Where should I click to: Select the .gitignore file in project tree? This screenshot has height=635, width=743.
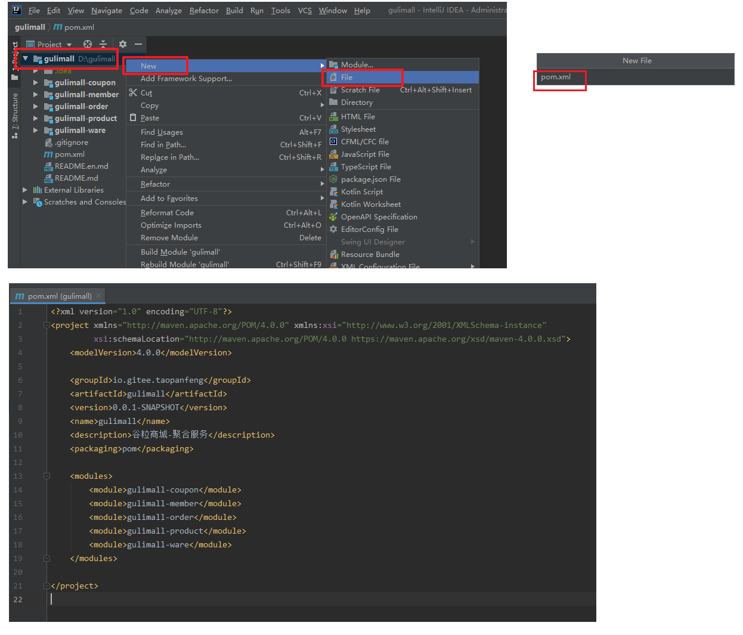coord(72,143)
